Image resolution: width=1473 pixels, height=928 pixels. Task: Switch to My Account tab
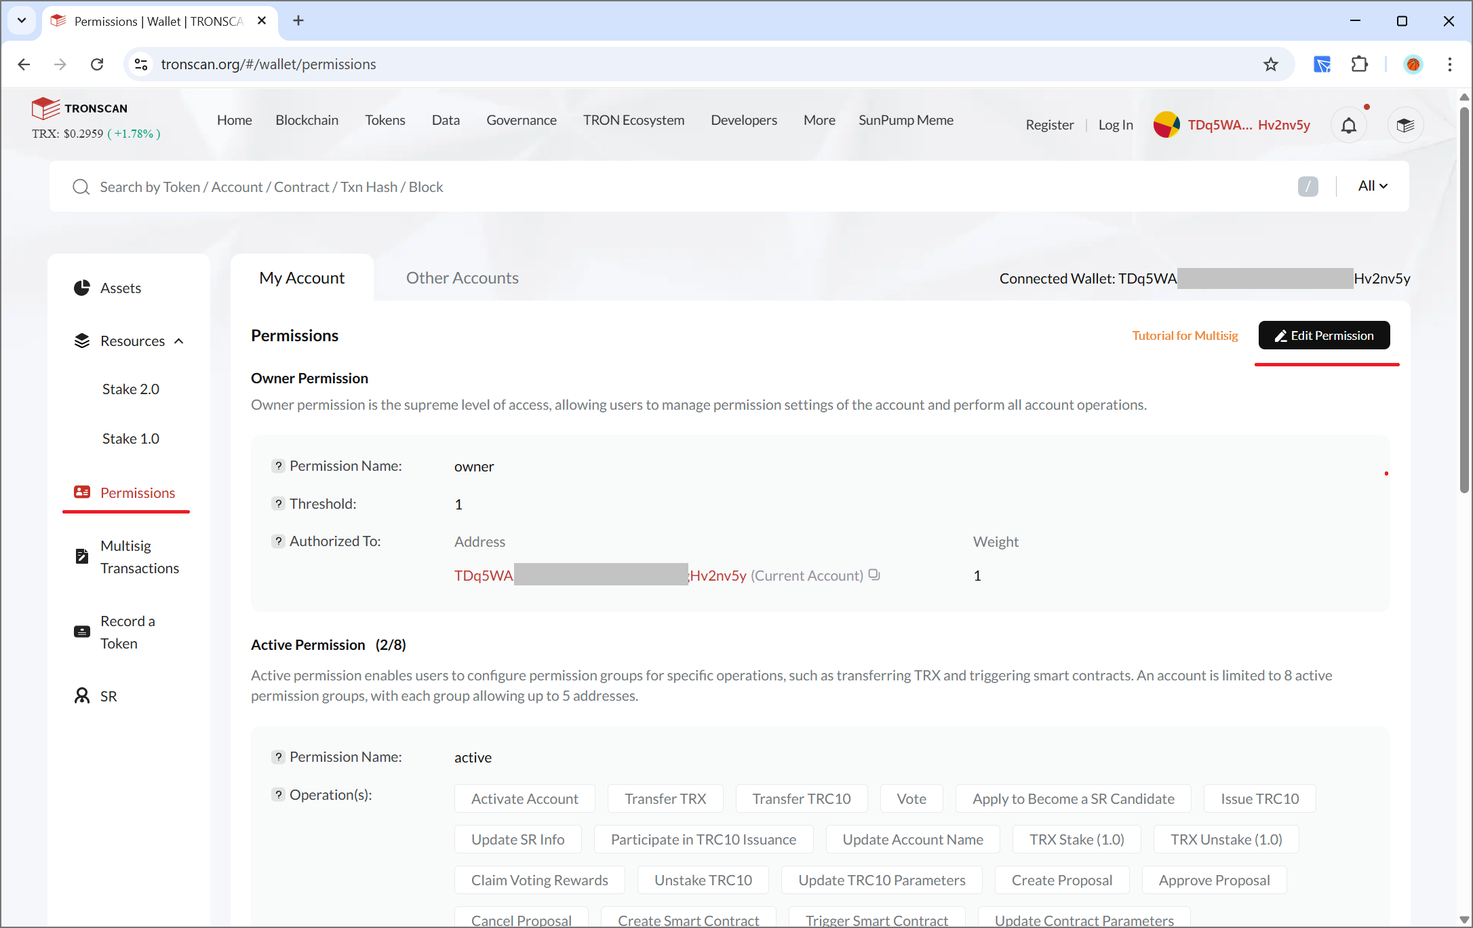[302, 278]
